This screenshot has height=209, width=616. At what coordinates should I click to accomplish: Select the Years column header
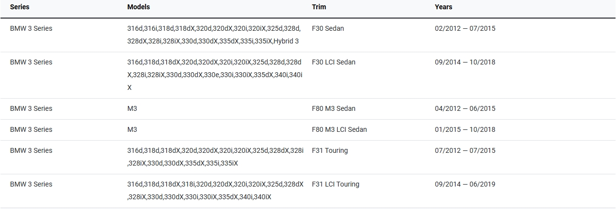coord(444,7)
